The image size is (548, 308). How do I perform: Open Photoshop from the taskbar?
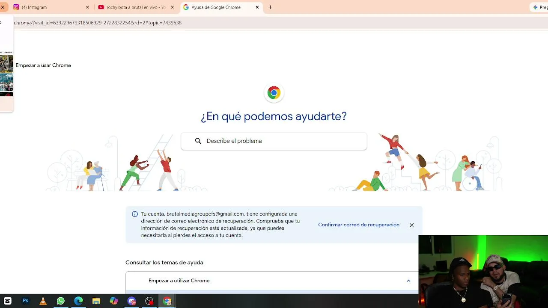pos(25,301)
